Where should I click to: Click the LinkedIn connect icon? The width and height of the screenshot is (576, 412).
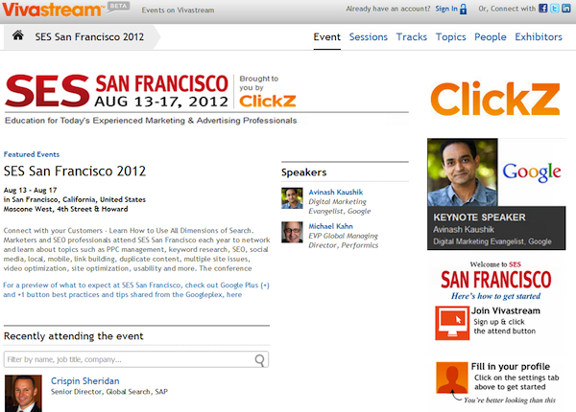(566, 8)
